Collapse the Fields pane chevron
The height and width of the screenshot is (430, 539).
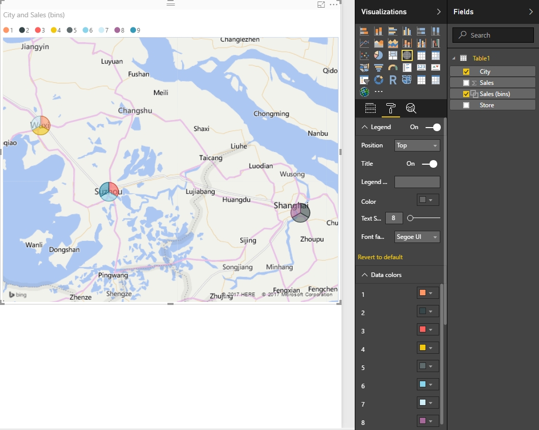coord(531,12)
